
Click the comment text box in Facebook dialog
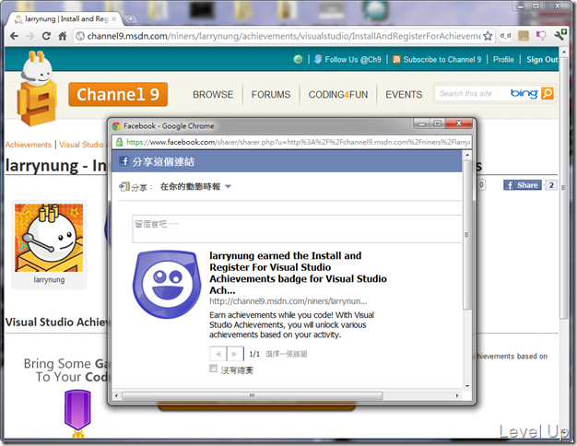[x=297, y=229]
